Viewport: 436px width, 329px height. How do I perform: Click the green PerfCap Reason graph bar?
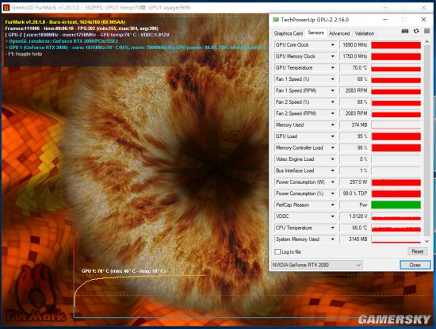[x=396, y=205]
